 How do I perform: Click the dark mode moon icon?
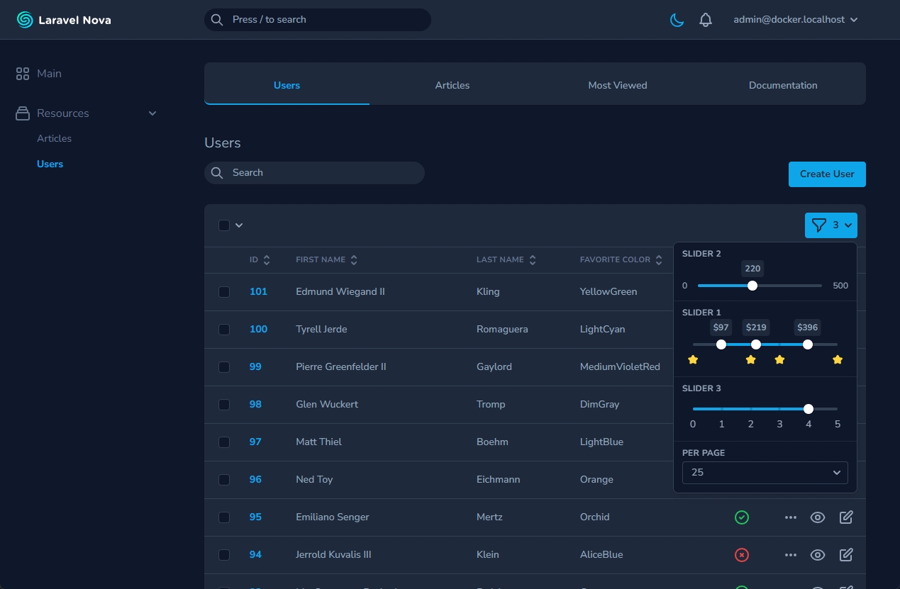677,20
